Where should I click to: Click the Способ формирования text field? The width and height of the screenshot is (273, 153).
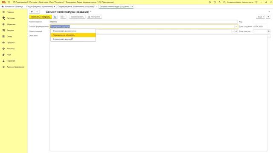coord(142,26)
